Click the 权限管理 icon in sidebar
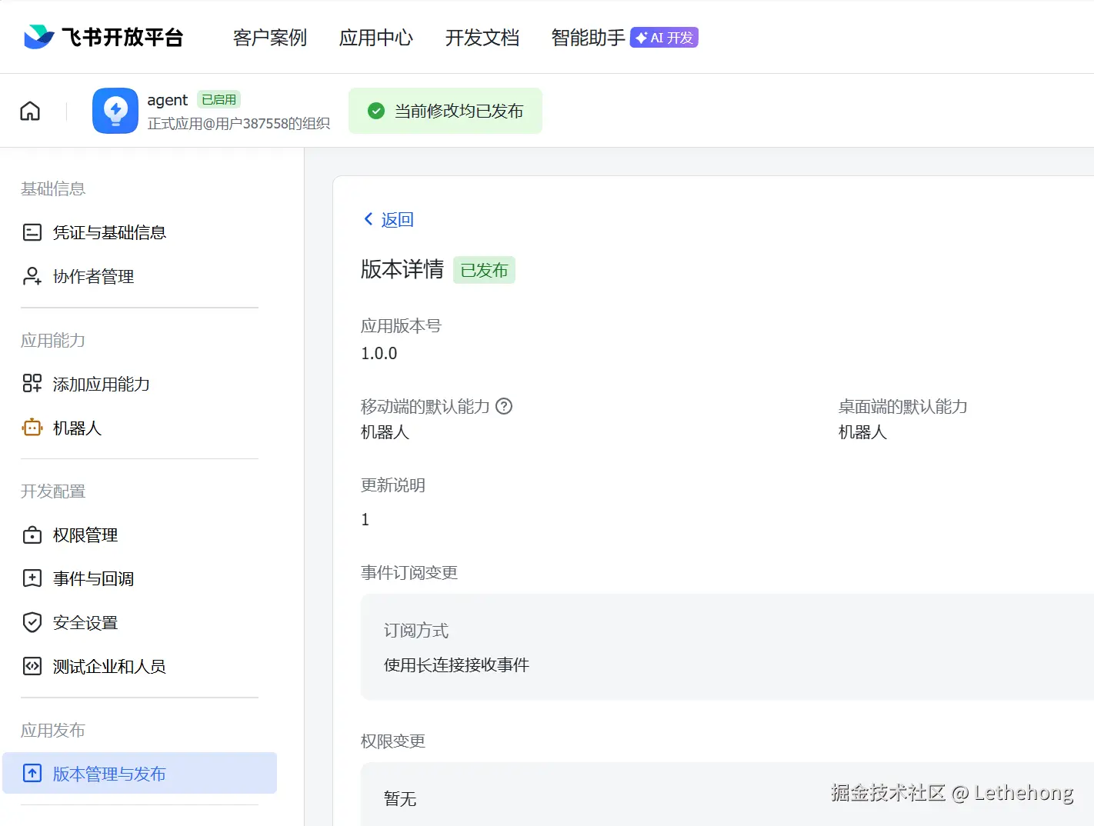The height and width of the screenshot is (826, 1094). point(32,535)
